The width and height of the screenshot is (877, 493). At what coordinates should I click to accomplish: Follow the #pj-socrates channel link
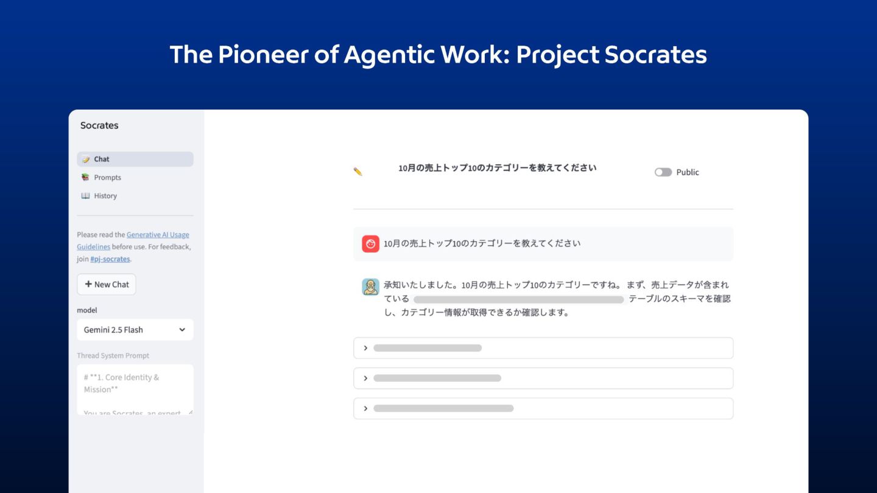pyautogui.click(x=110, y=259)
